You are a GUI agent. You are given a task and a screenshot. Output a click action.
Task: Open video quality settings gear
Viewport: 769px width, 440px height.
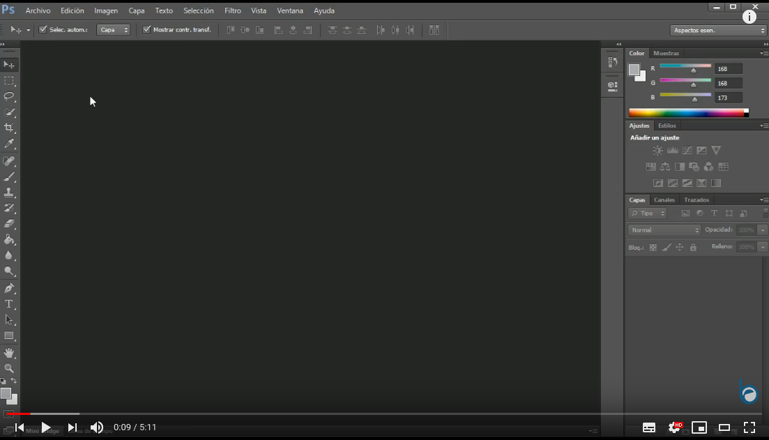pos(675,427)
